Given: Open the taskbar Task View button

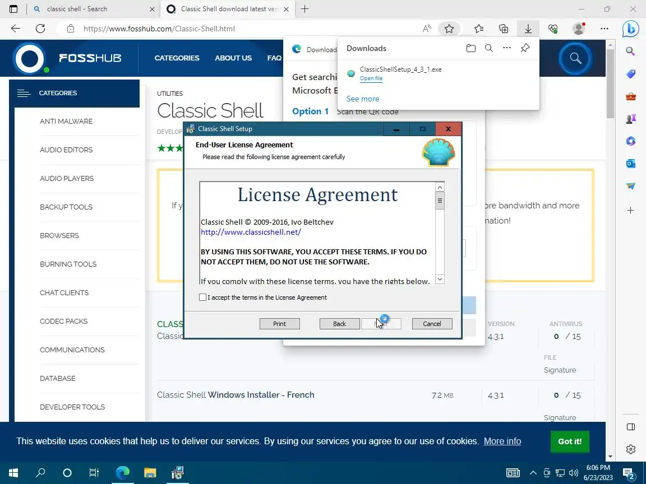Looking at the screenshot, I should click(x=94, y=472).
